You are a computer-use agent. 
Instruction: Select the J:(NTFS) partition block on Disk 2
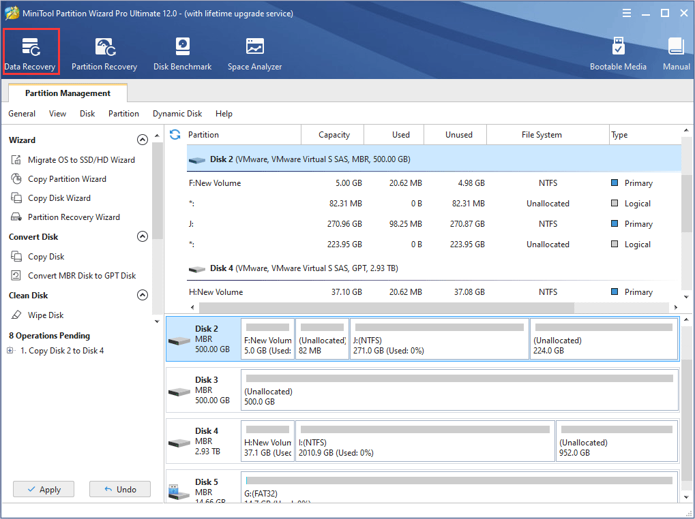pos(439,339)
